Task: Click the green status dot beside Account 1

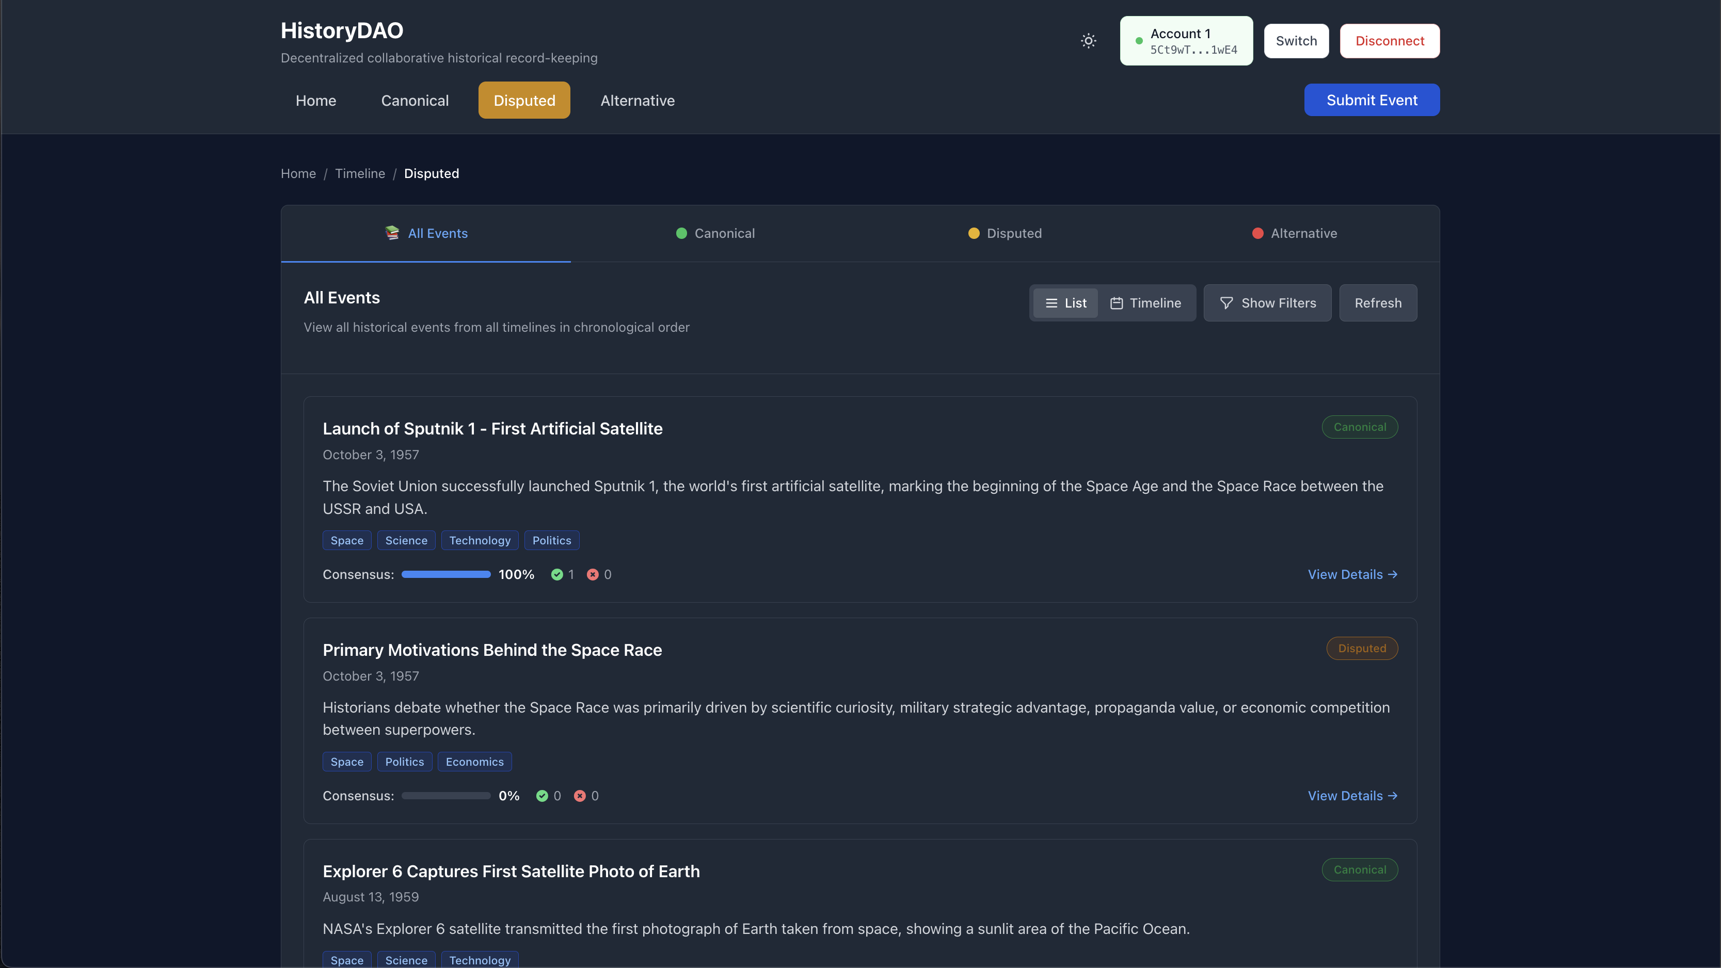Action: 1139,41
